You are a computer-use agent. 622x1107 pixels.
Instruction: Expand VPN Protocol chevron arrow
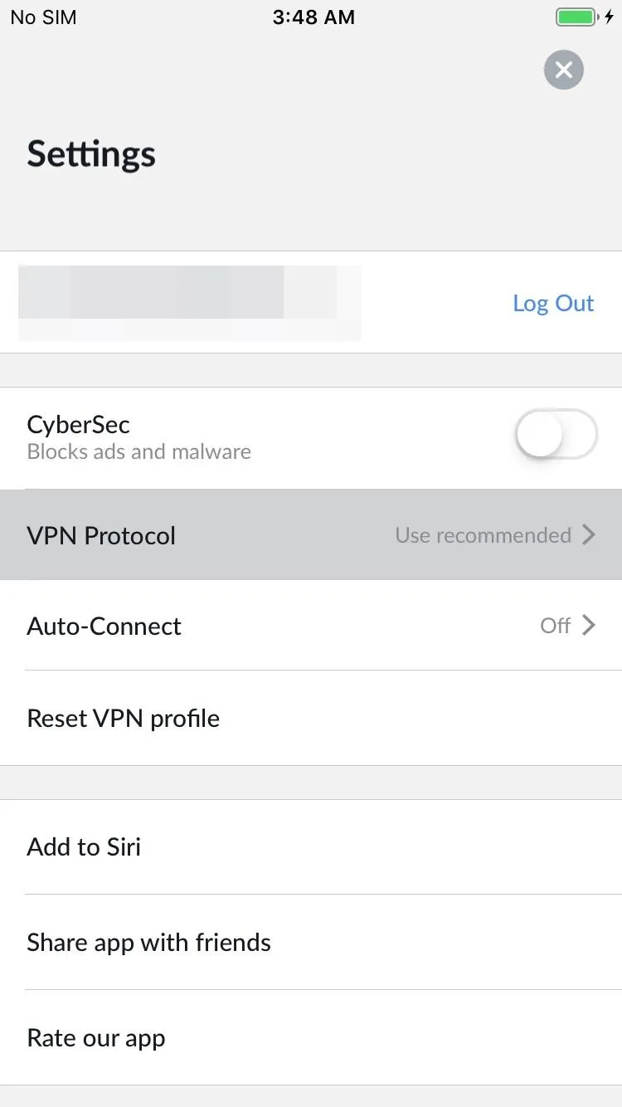(589, 534)
